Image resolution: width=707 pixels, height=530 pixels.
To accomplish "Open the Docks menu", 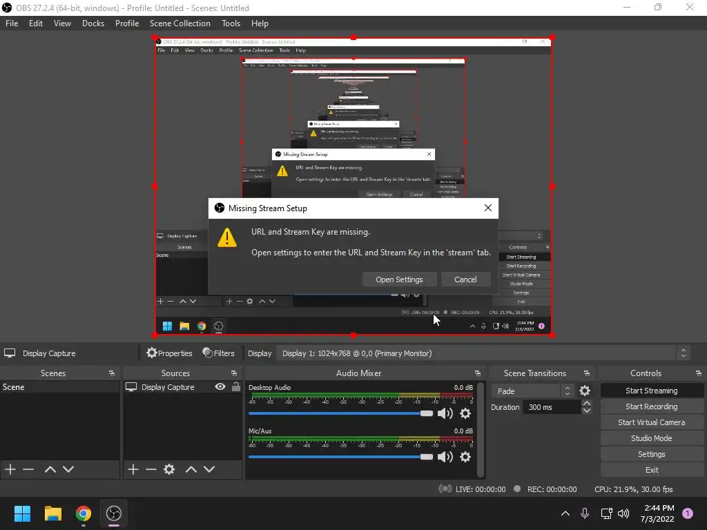I will pyautogui.click(x=93, y=23).
